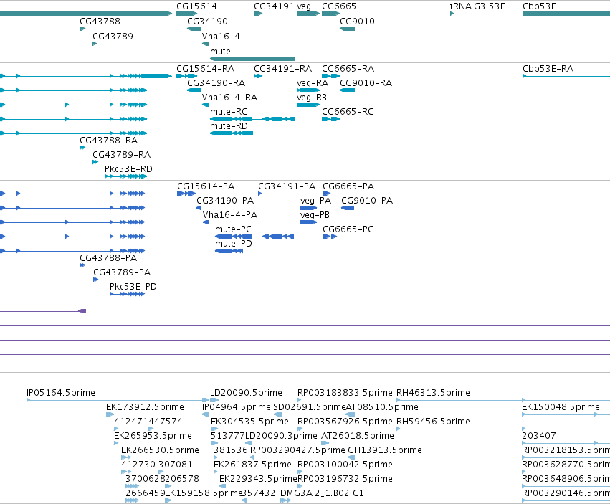Open the CG6665-PA protein label
610x504 pixels.
coord(348,186)
